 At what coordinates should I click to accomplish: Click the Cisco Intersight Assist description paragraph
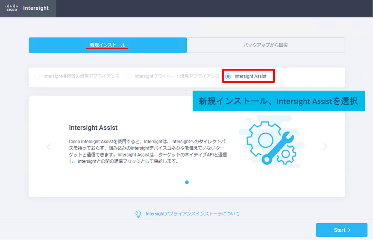(x=148, y=151)
